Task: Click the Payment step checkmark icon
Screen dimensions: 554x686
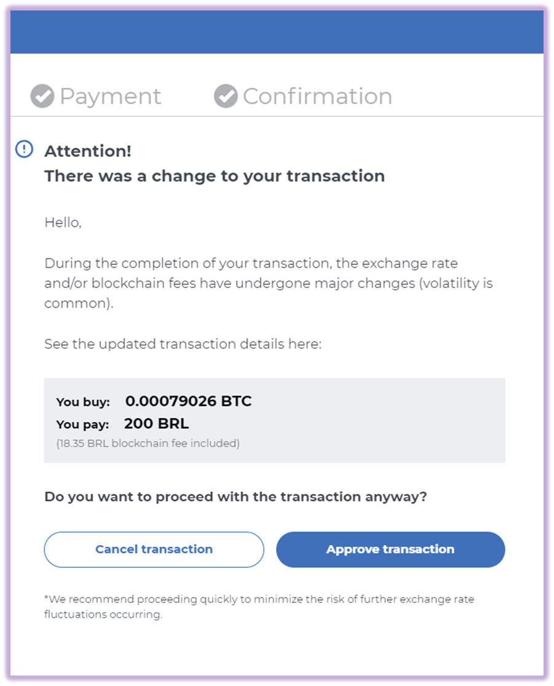Action: tap(42, 96)
